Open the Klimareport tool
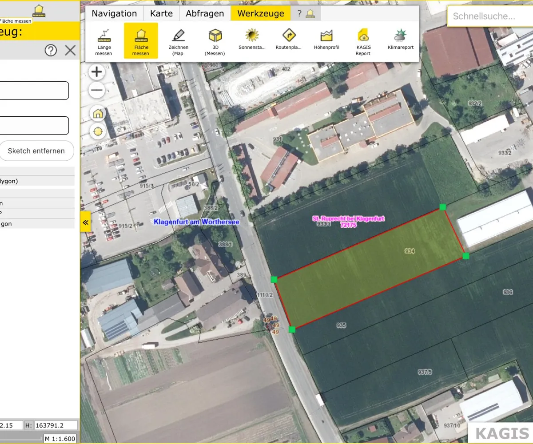Viewport: 533px width, 444px height. click(400, 40)
